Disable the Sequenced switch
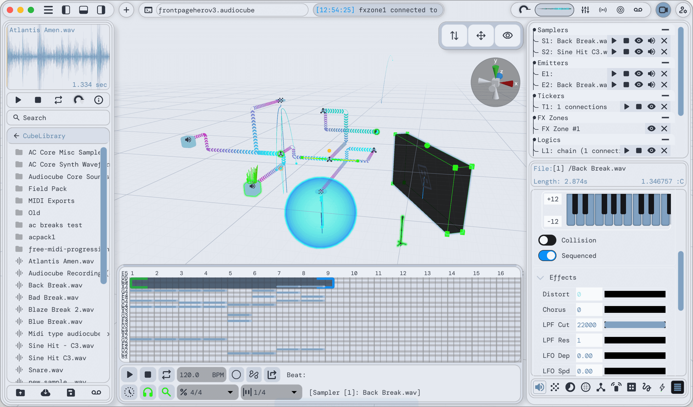The image size is (693, 407). pos(547,256)
